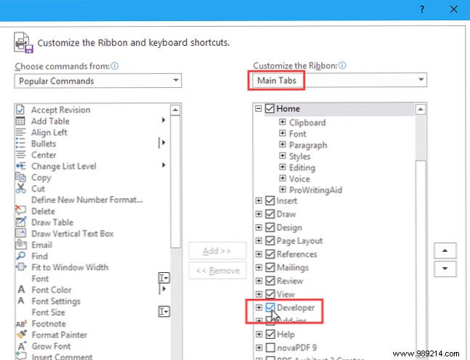
Task: Select the Review tab entry
Action: click(x=290, y=281)
